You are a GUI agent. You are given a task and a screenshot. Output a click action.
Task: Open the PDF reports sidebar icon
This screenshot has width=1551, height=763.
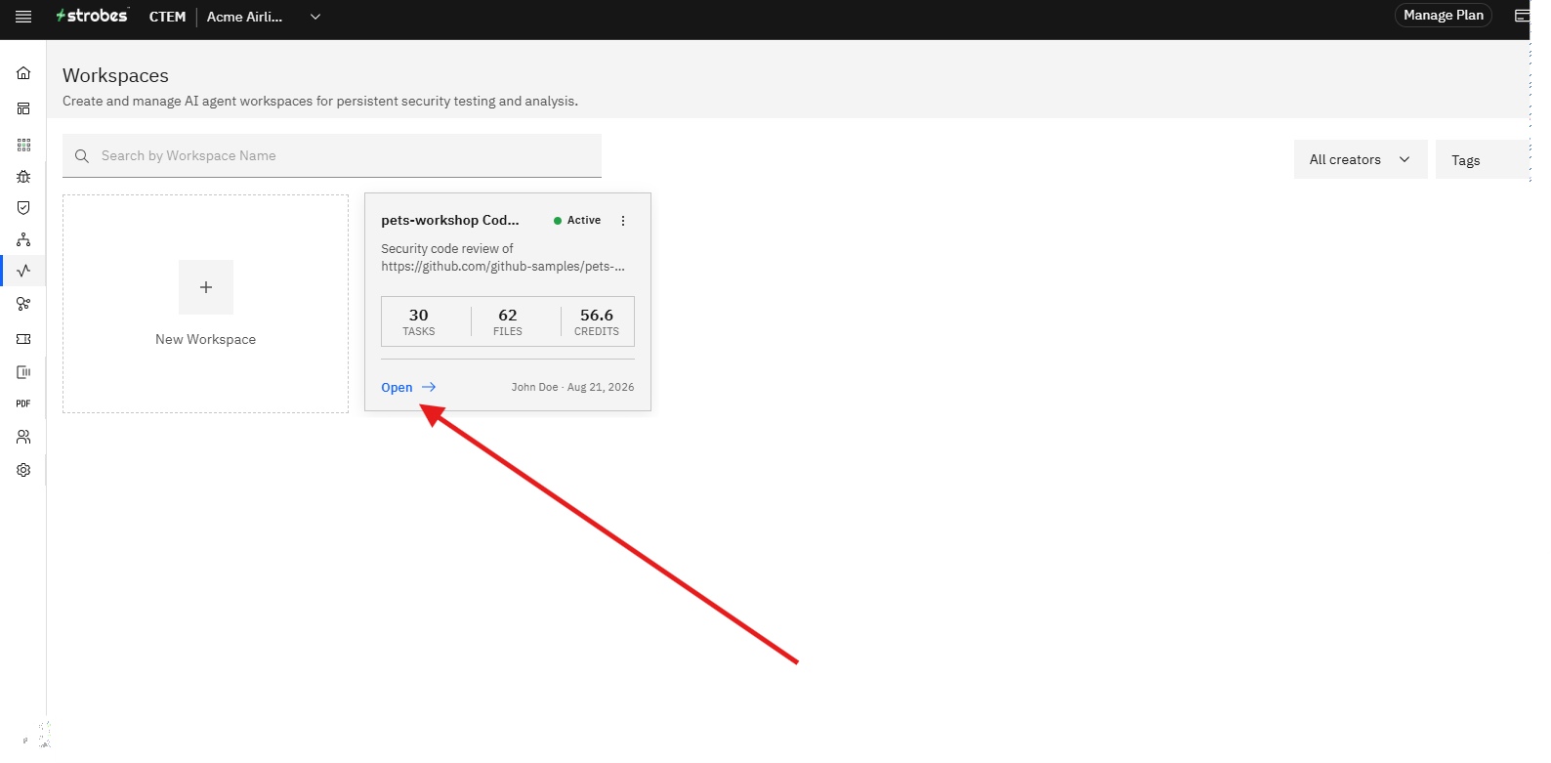tap(23, 403)
